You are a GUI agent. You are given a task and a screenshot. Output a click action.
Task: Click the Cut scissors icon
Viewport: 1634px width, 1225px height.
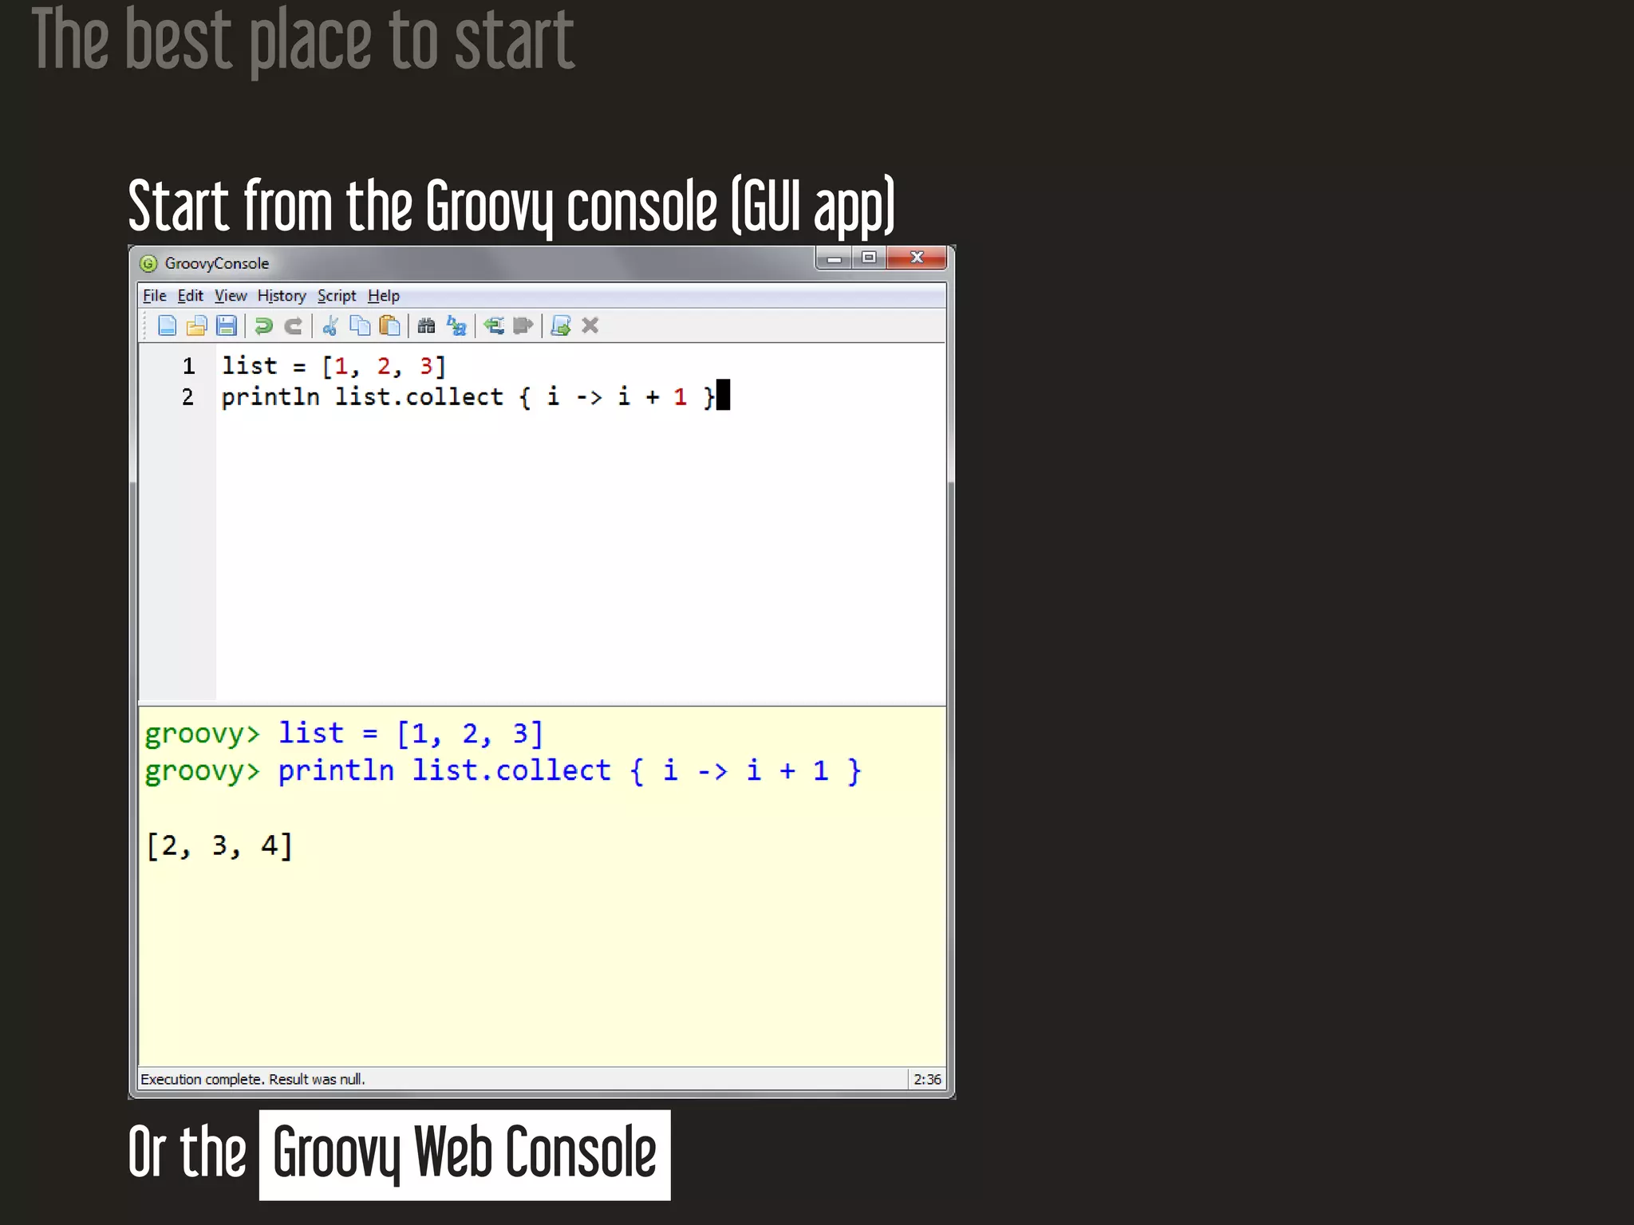(330, 325)
